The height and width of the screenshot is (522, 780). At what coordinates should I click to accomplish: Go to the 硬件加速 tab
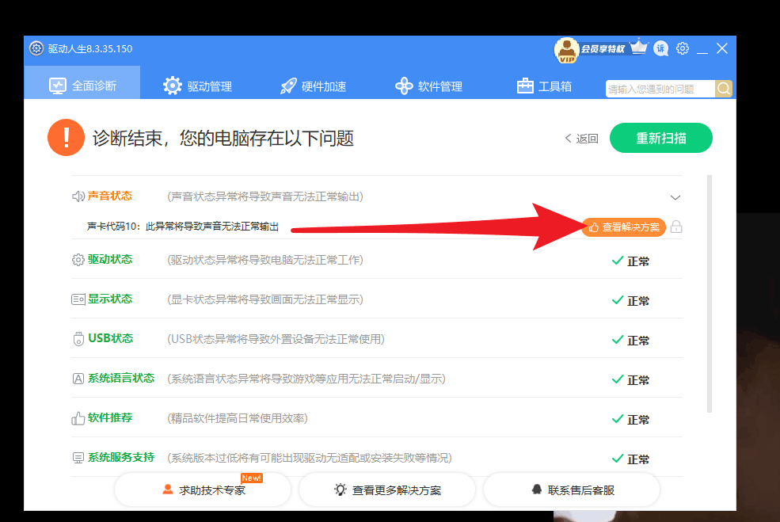pos(313,86)
